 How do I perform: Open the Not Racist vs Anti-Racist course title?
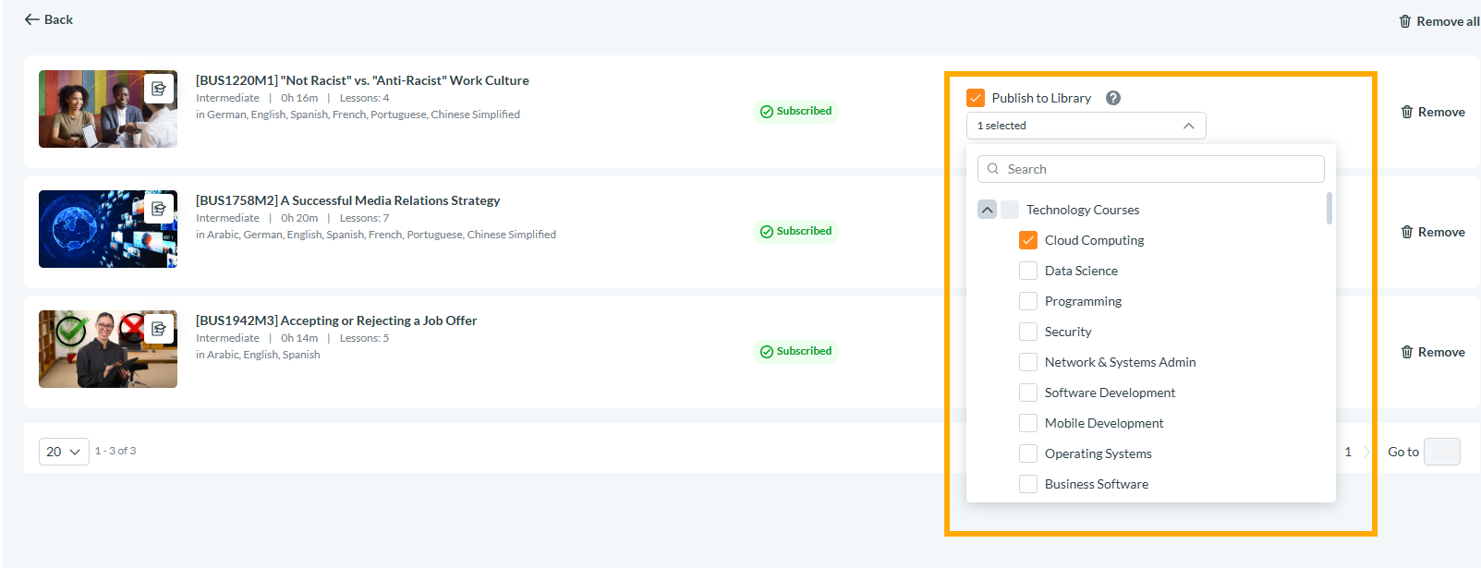point(362,80)
